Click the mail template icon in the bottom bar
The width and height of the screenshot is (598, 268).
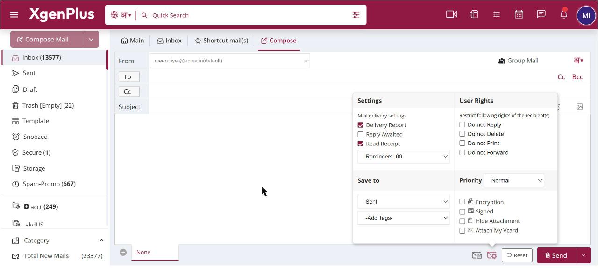(477, 255)
